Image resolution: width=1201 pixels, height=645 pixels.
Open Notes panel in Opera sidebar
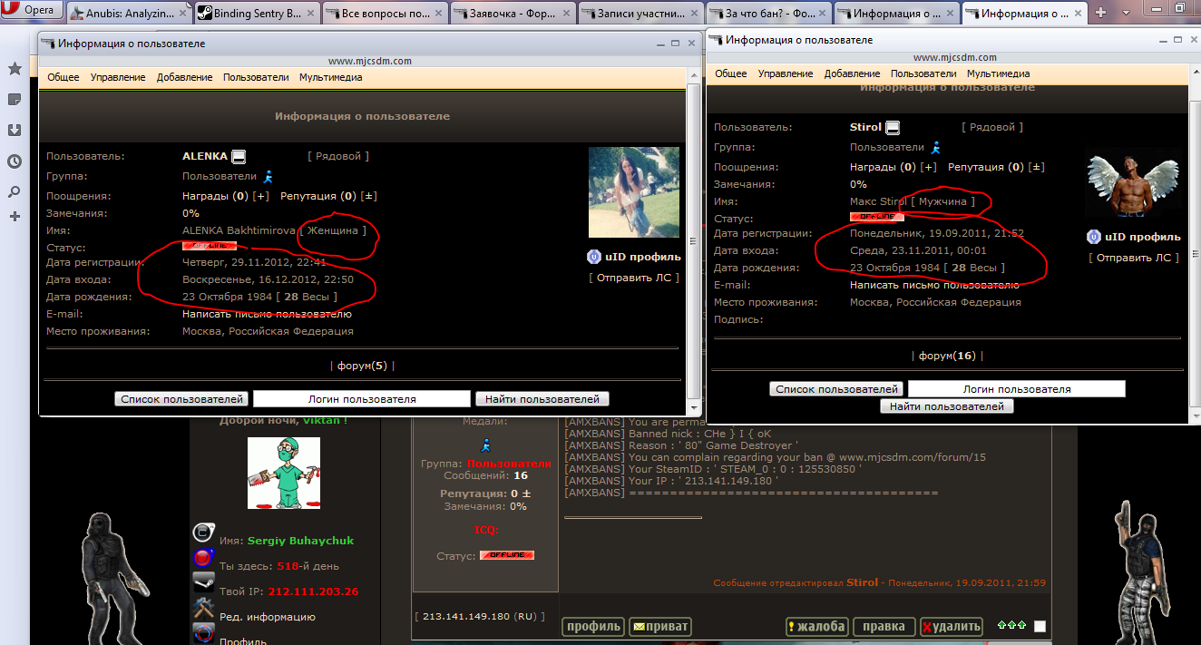[x=15, y=99]
